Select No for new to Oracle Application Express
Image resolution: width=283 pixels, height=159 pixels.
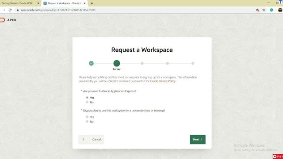coord(87,102)
